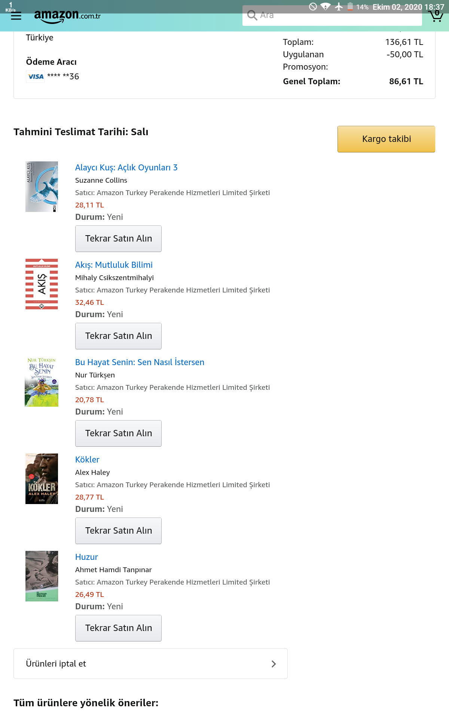
Task: Focus the Ara search field
Action: pos(337,15)
